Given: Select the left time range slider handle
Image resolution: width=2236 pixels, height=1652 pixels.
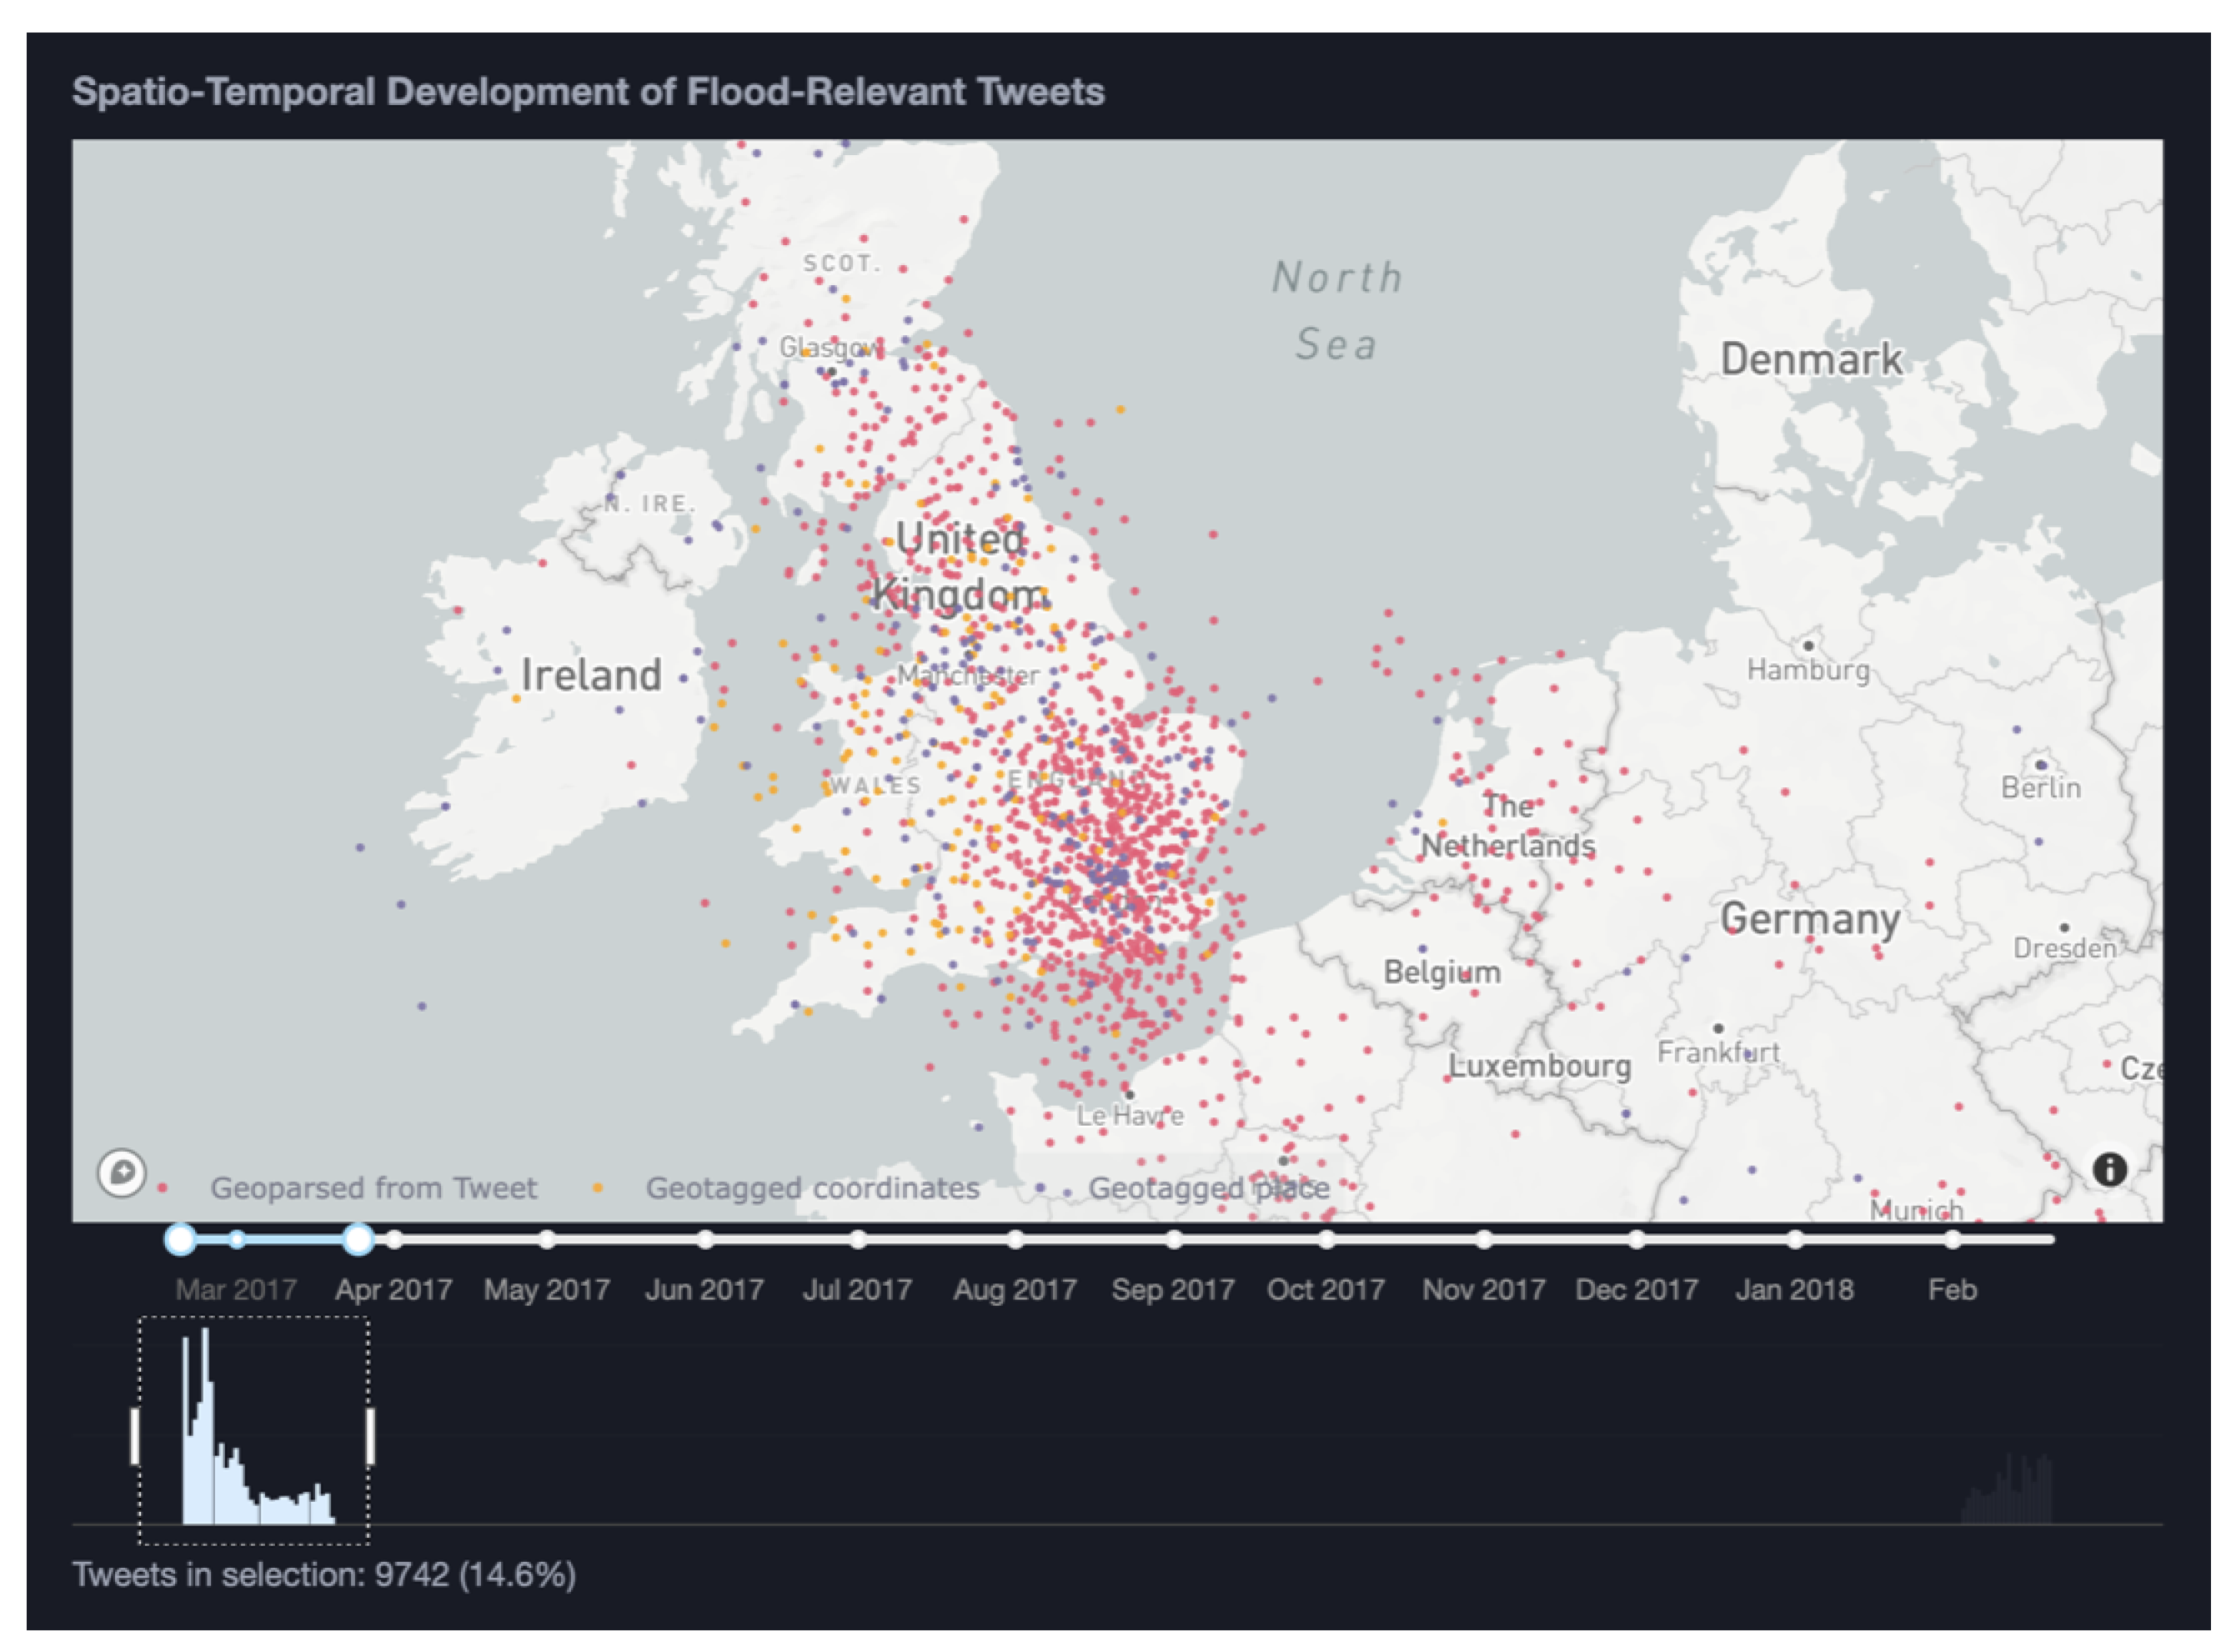Looking at the screenshot, I should point(180,1239).
